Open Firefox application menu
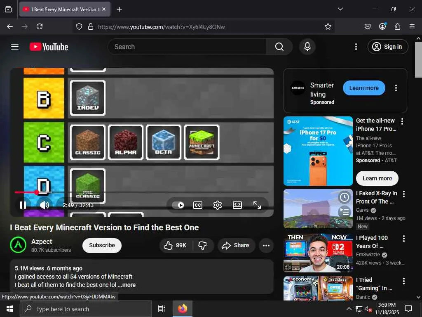The image size is (422, 317). [x=412, y=26]
